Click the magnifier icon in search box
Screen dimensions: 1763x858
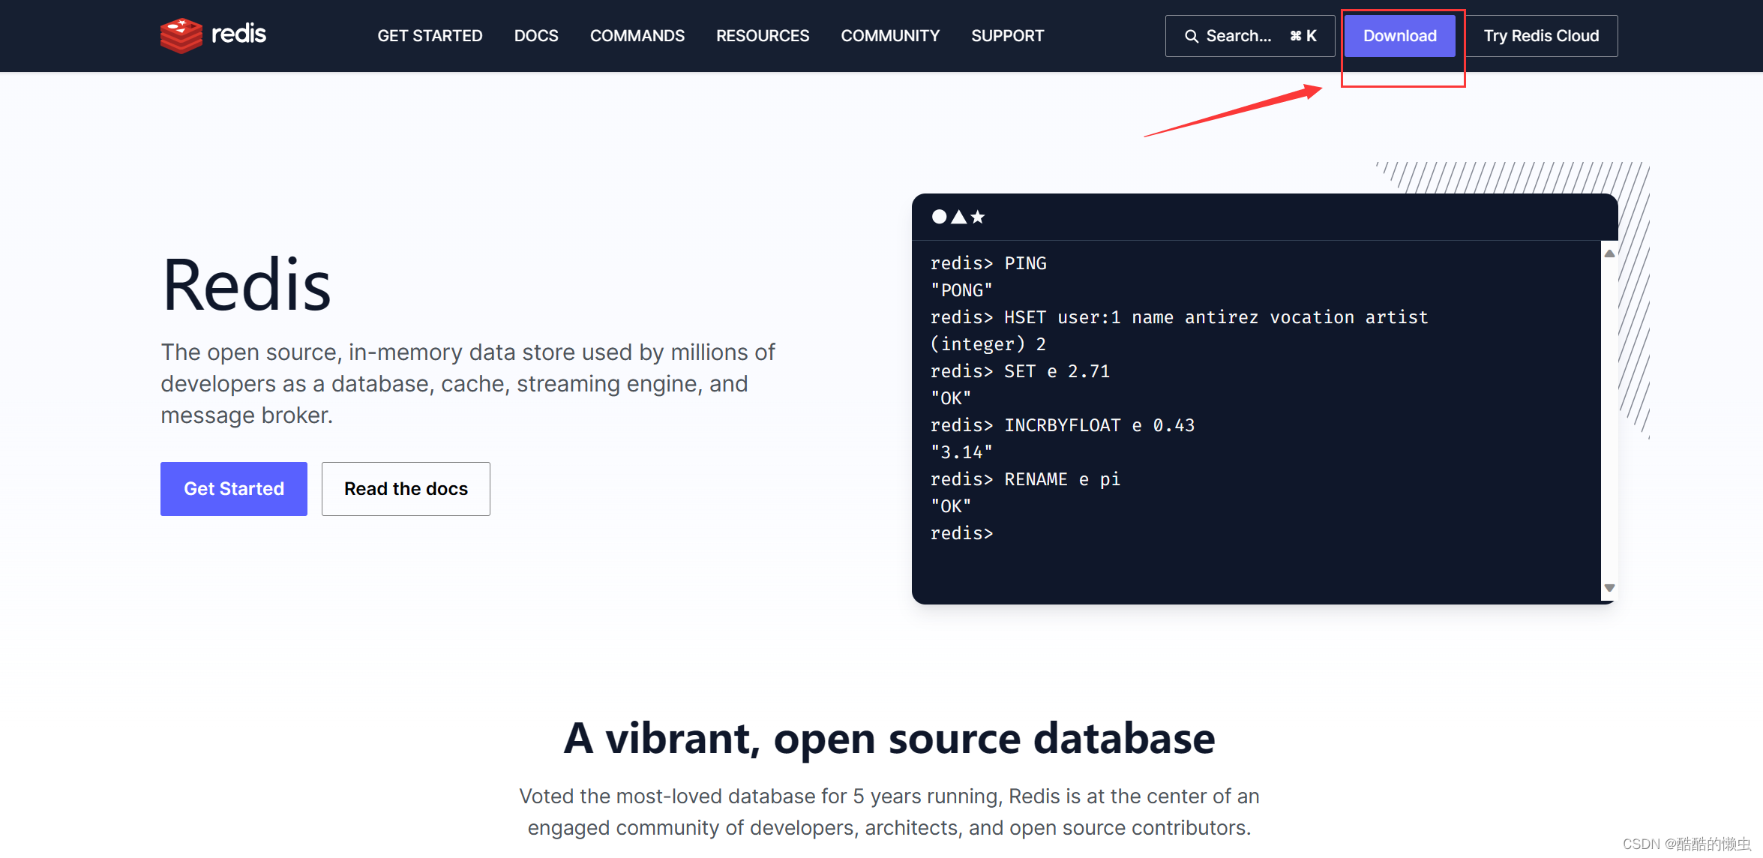[1191, 36]
